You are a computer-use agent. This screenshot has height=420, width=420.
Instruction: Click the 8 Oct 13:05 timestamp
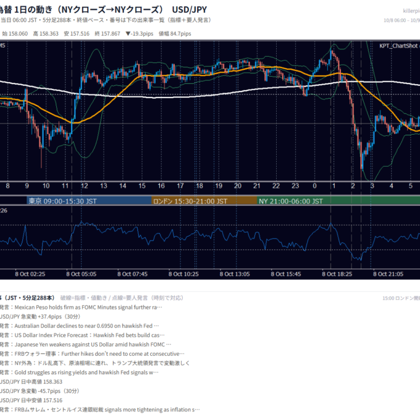pyautogui.click(x=235, y=274)
